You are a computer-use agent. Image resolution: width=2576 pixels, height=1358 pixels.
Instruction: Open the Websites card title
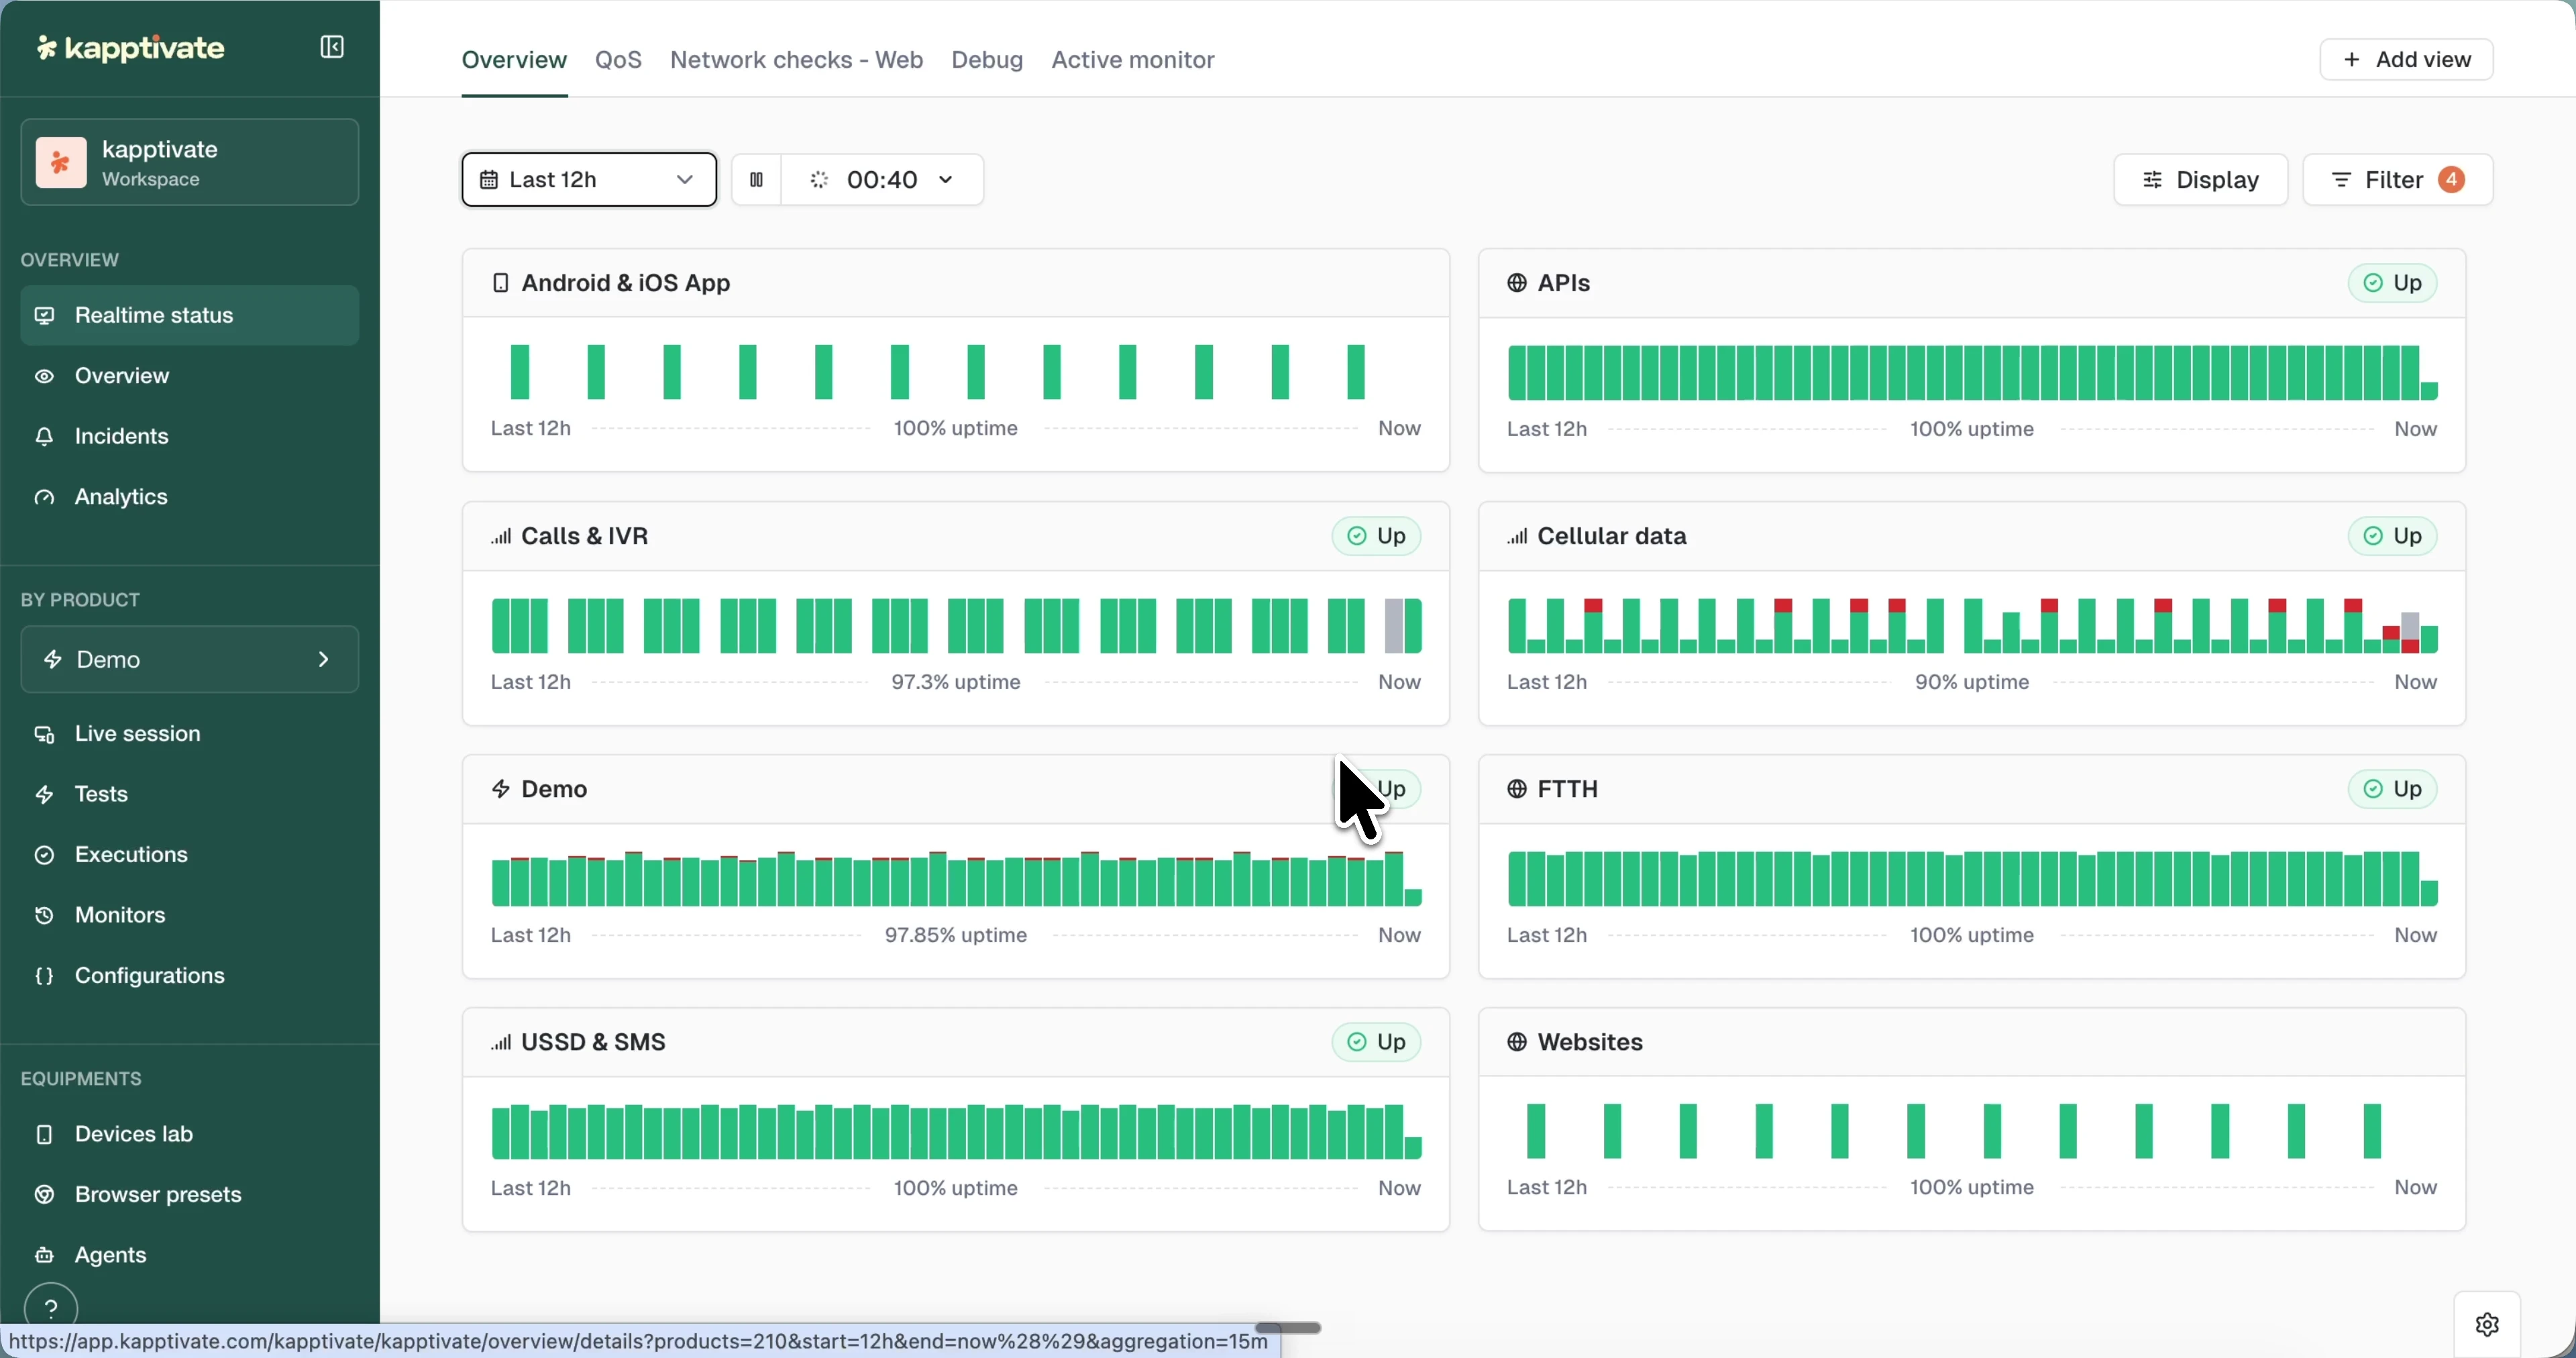(1590, 1043)
